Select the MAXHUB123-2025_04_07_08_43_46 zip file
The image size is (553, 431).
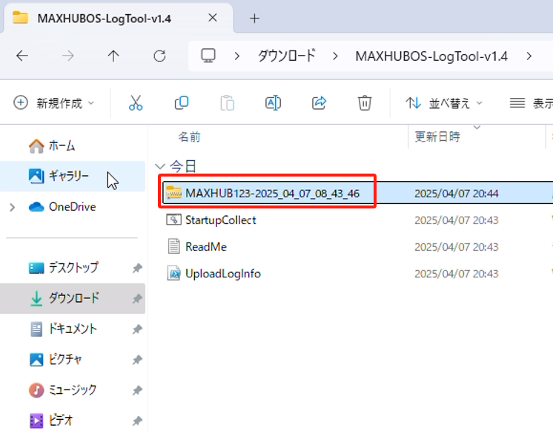pos(272,194)
